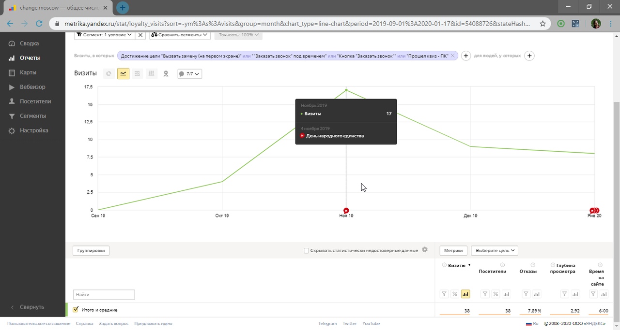This screenshot has height=330, width=620.
Task: Filter by Визиты funnel icon
Action: click(x=444, y=294)
